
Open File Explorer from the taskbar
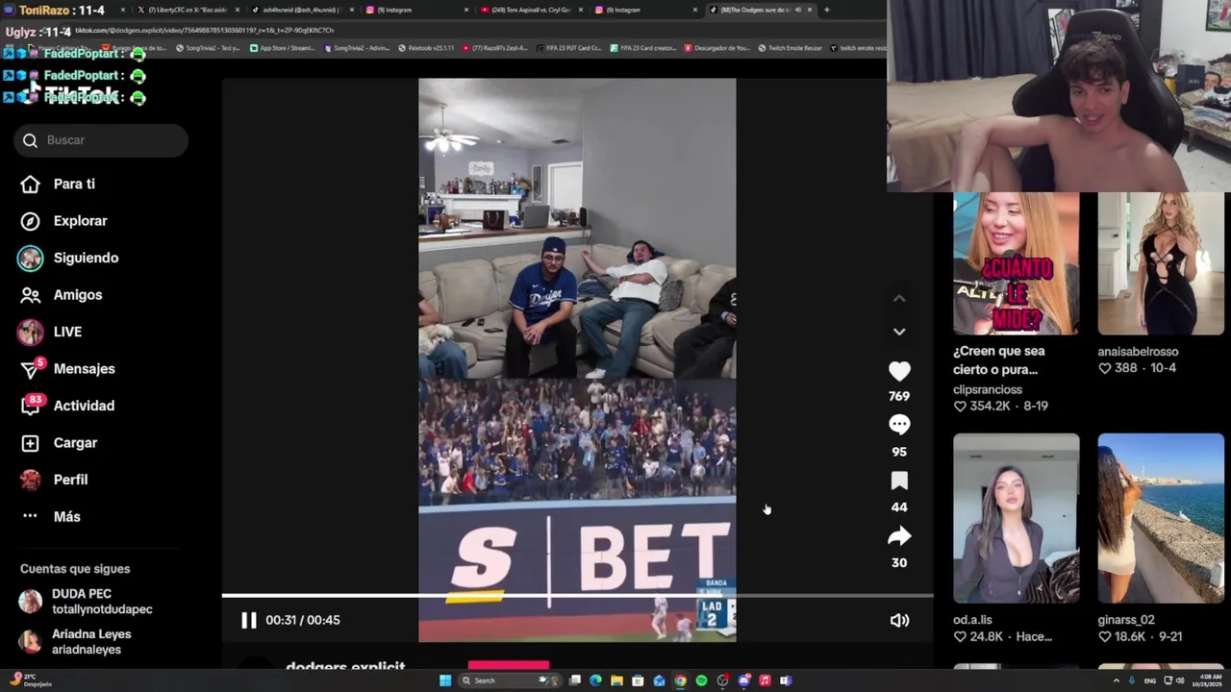(616, 680)
